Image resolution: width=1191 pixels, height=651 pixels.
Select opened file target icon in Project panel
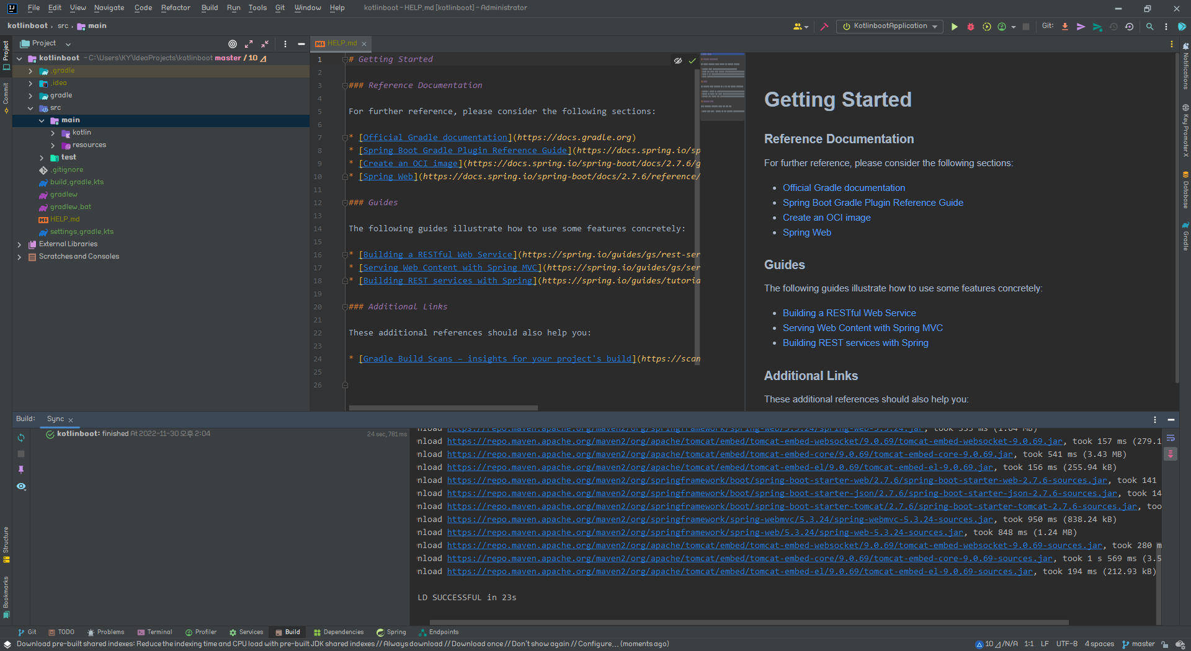[233, 44]
